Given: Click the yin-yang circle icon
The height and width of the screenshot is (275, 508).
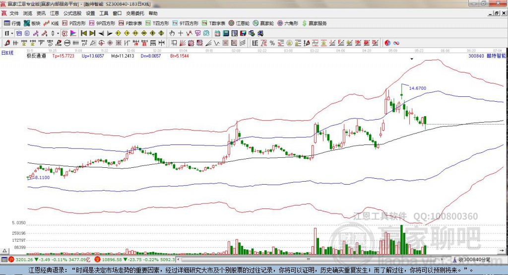Looking at the screenshot, I should 387,43.
